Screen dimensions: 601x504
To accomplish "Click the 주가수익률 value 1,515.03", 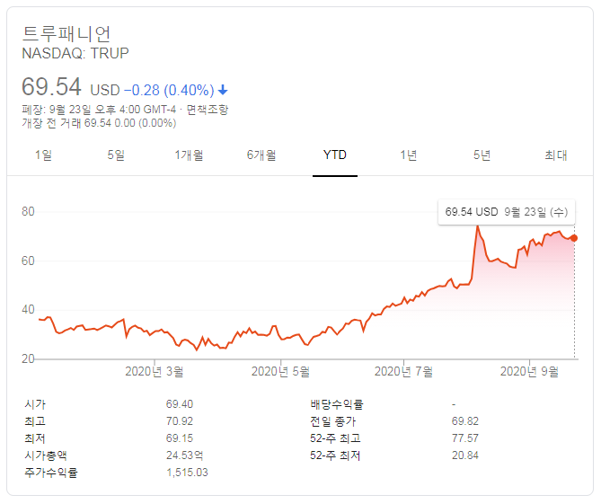I will (x=187, y=473).
